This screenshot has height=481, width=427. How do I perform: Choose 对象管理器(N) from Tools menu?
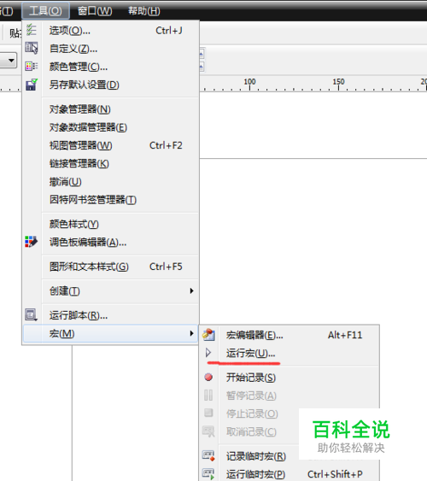(80, 109)
